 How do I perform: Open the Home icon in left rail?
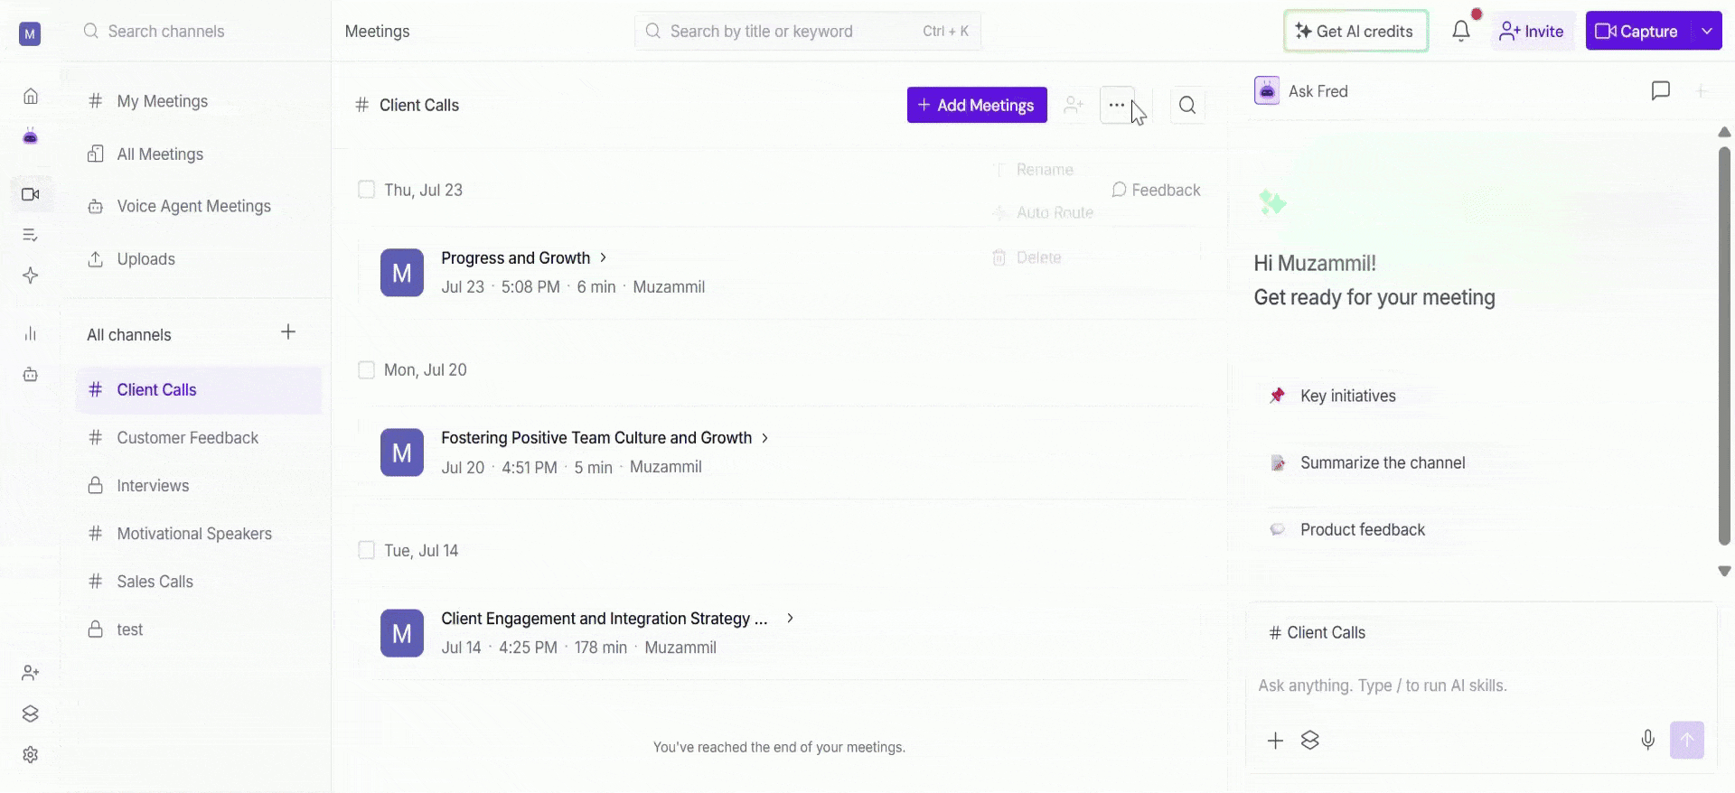pos(31,96)
